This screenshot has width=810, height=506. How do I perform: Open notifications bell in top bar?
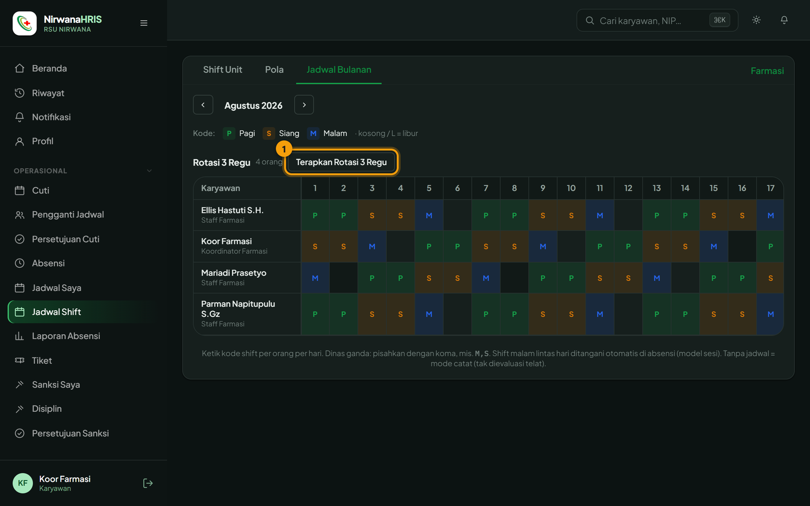click(x=784, y=20)
